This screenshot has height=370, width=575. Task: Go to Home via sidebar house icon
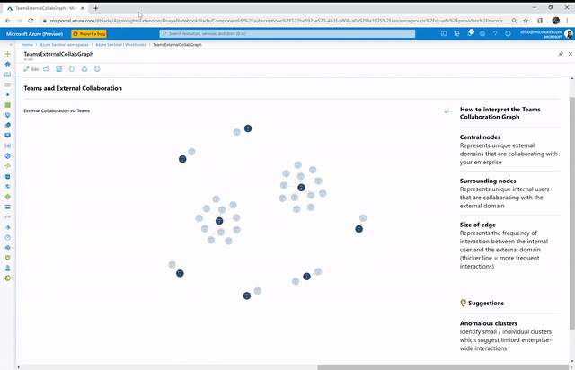pyautogui.click(x=7, y=64)
